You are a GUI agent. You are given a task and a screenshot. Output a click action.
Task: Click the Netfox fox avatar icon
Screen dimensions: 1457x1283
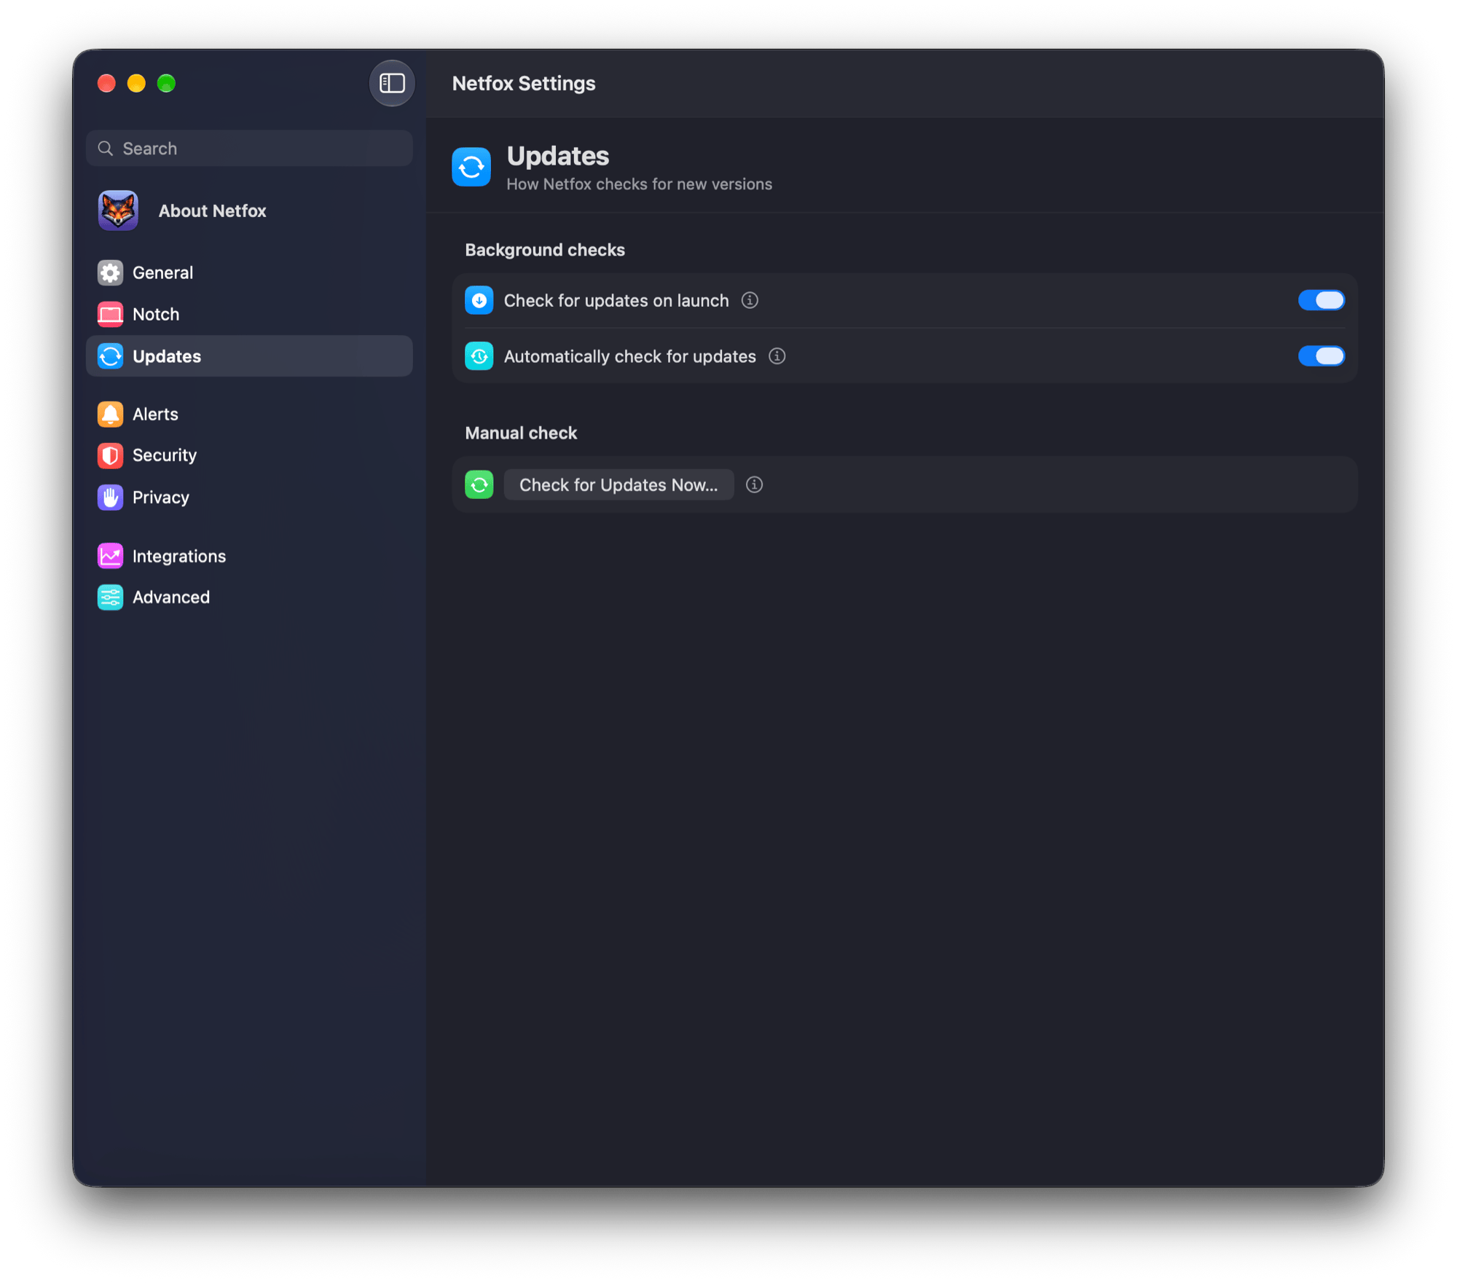[118, 211]
